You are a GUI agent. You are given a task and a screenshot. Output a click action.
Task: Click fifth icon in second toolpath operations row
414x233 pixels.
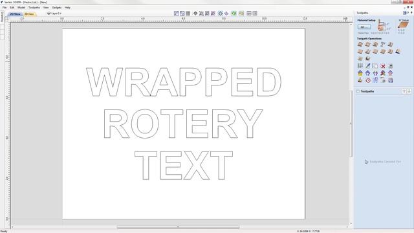[391, 52]
